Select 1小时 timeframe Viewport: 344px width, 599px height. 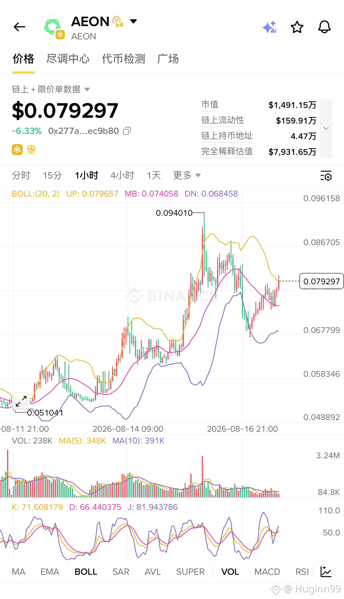[86, 176]
